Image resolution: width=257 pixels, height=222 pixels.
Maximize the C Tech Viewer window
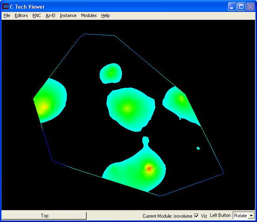241,7
